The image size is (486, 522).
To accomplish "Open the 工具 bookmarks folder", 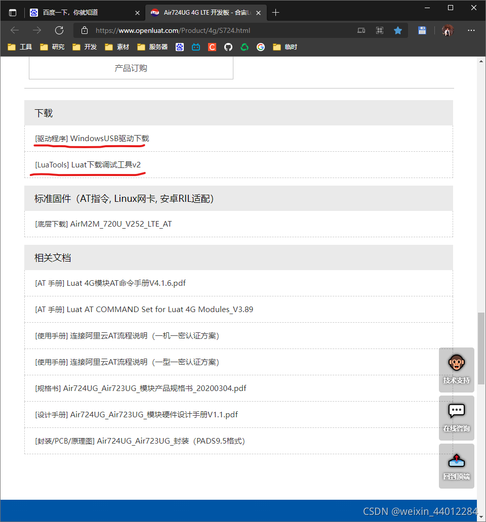I will pos(20,47).
